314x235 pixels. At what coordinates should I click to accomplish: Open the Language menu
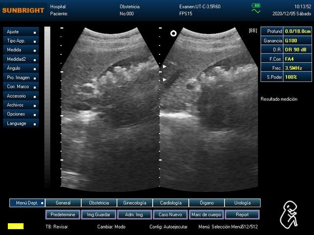click(21, 123)
